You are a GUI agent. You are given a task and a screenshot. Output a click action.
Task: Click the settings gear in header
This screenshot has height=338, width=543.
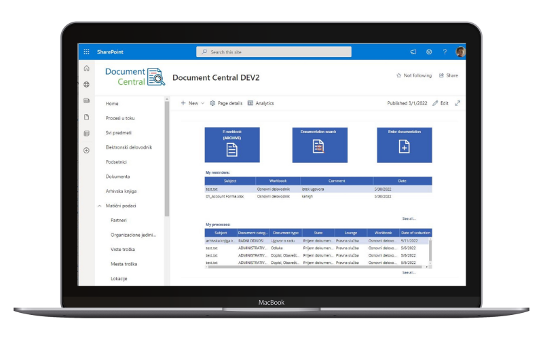(x=429, y=52)
